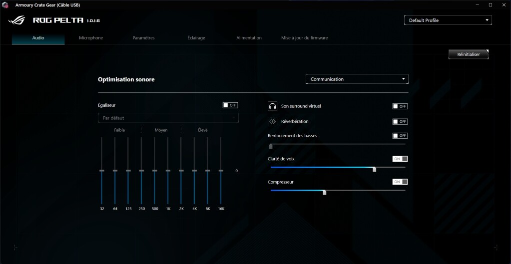The width and height of the screenshot is (511, 264).
Task: Open the Paramètres tab
Action: click(143, 38)
